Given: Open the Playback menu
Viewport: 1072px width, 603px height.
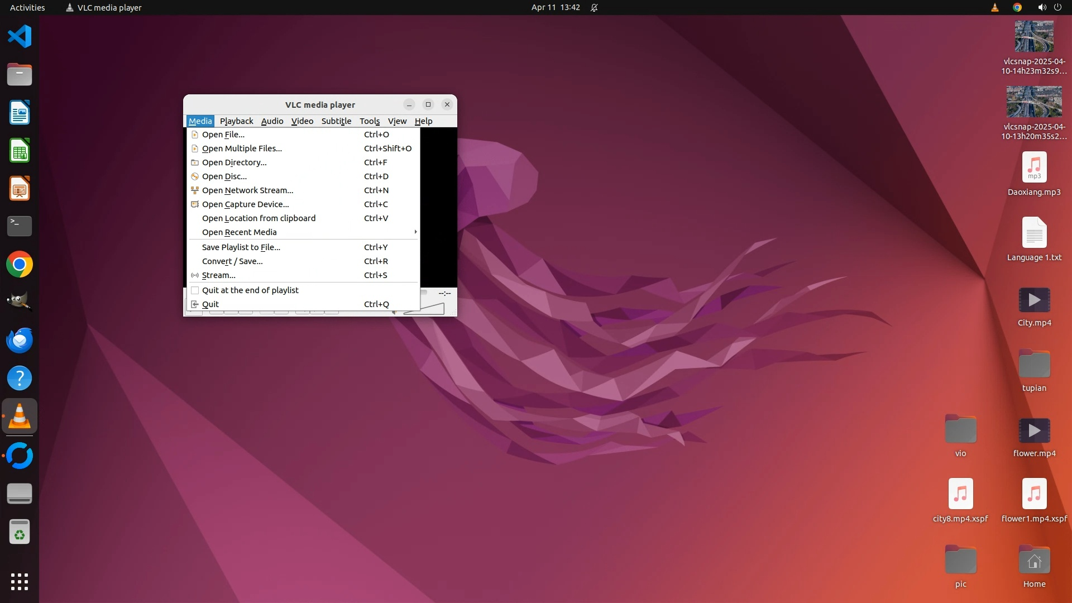Looking at the screenshot, I should 236,121.
